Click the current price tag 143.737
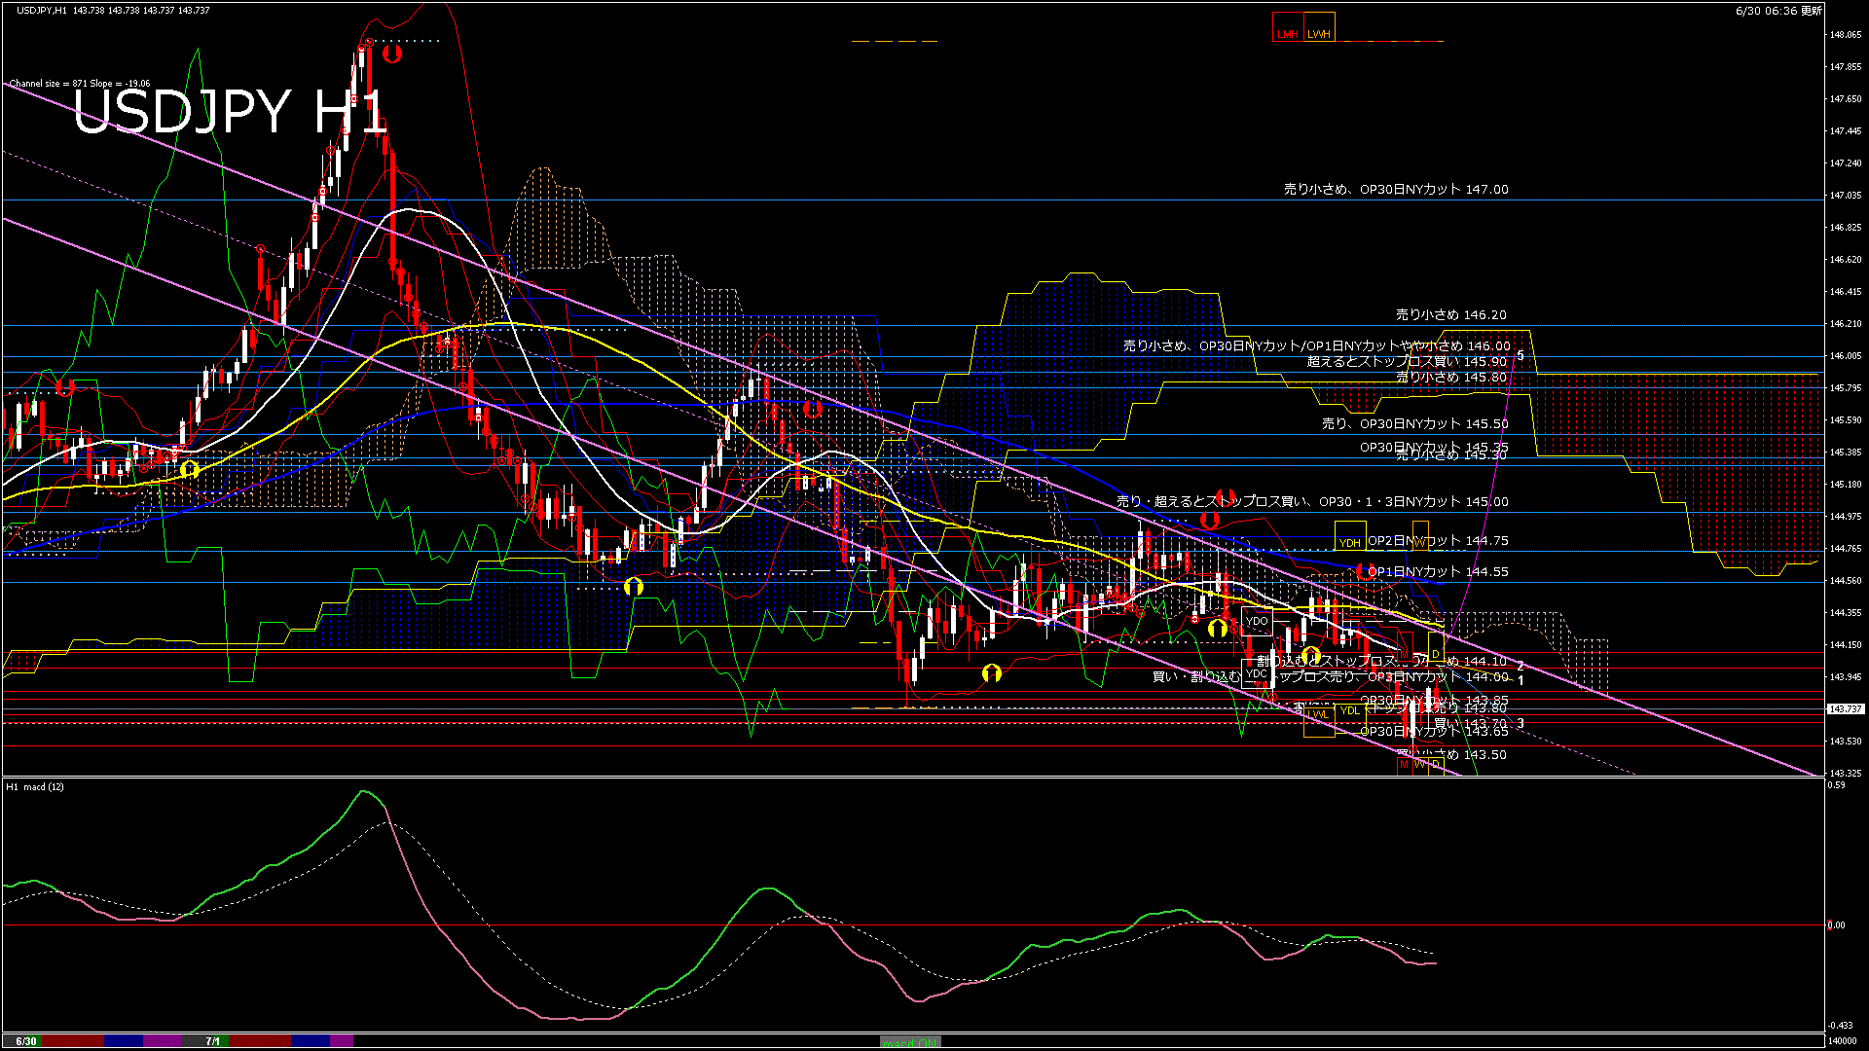 pyautogui.click(x=1845, y=709)
